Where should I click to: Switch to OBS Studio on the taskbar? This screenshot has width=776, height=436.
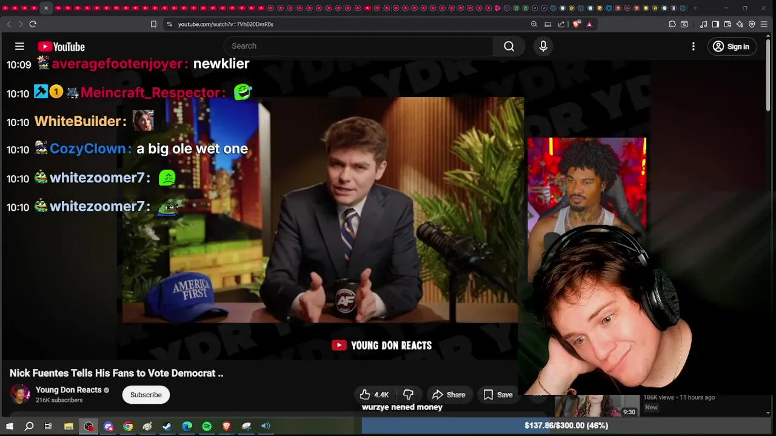coord(89,426)
